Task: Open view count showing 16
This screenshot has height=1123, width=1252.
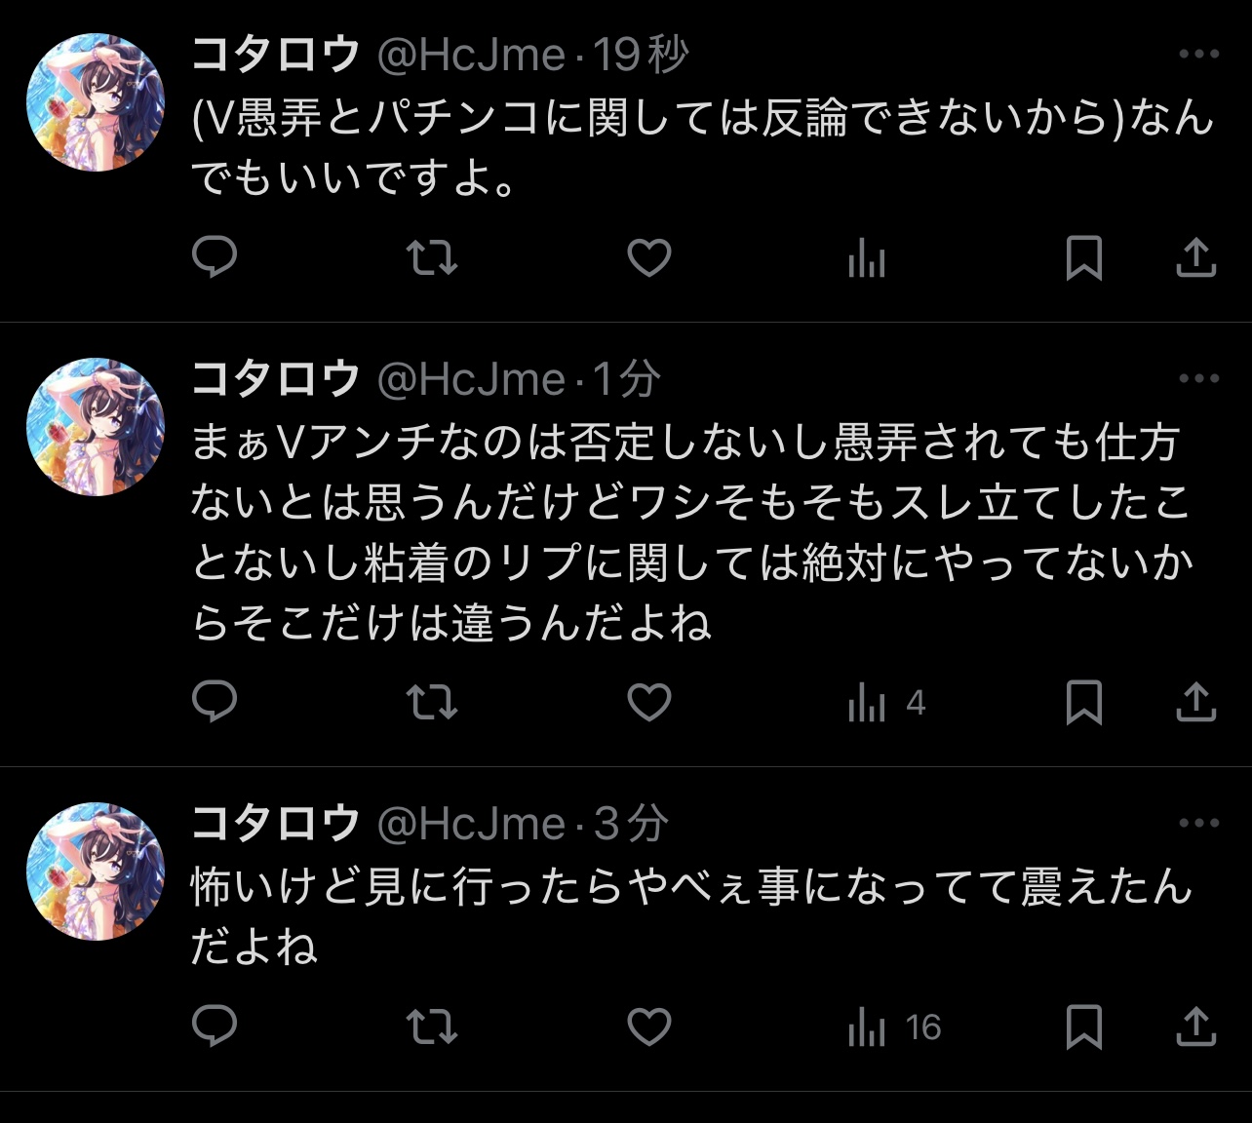Action: [x=893, y=1027]
